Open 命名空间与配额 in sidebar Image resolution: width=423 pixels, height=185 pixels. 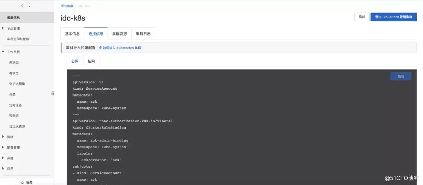[x=18, y=39]
